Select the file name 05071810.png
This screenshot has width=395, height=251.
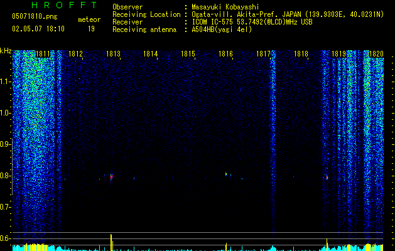pyautogui.click(x=35, y=17)
